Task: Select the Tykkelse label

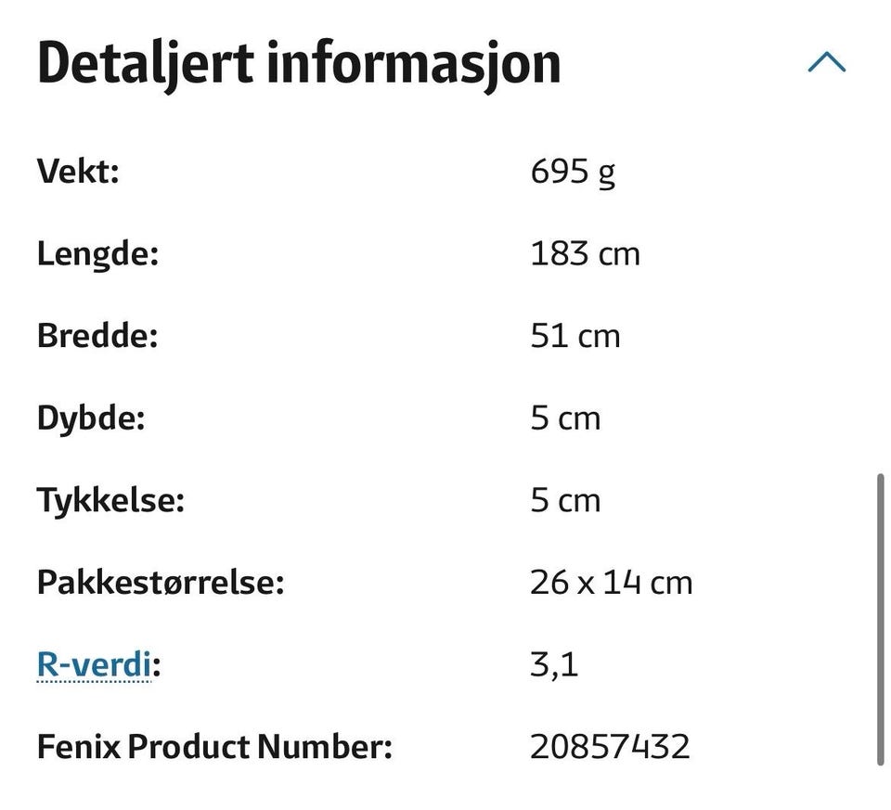Action: pos(110,501)
